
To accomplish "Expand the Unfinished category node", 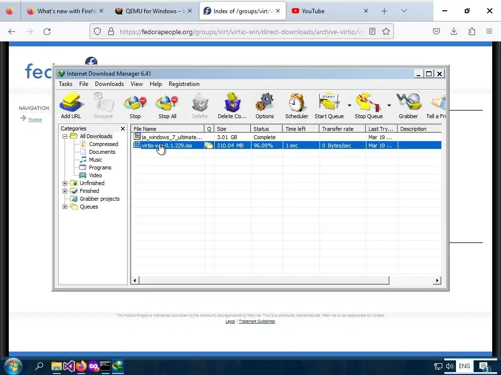I will coord(65,183).
